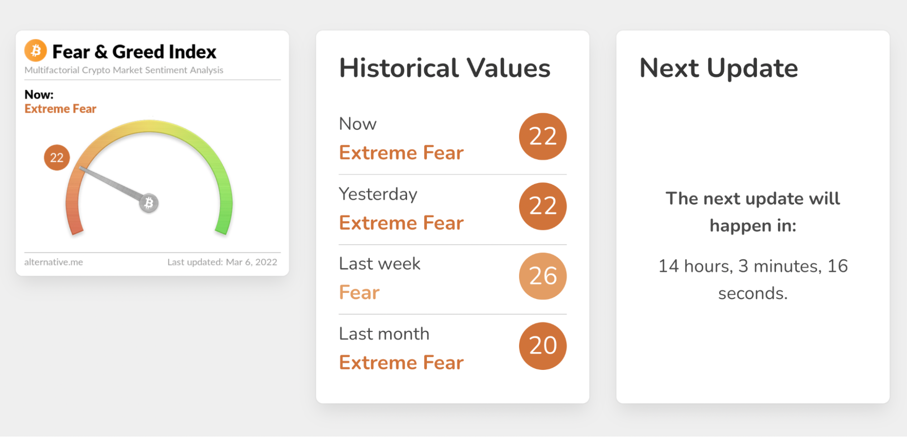This screenshot has height=437, width=907.
Task: Click Yesterday's value circle showing 22
Action: click(543, 206)
